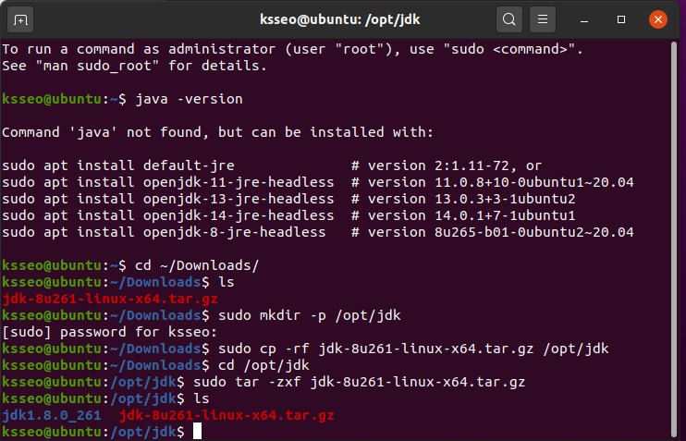Click the 'openjdk-8-jre-headless' line

[x=318, y=232]
